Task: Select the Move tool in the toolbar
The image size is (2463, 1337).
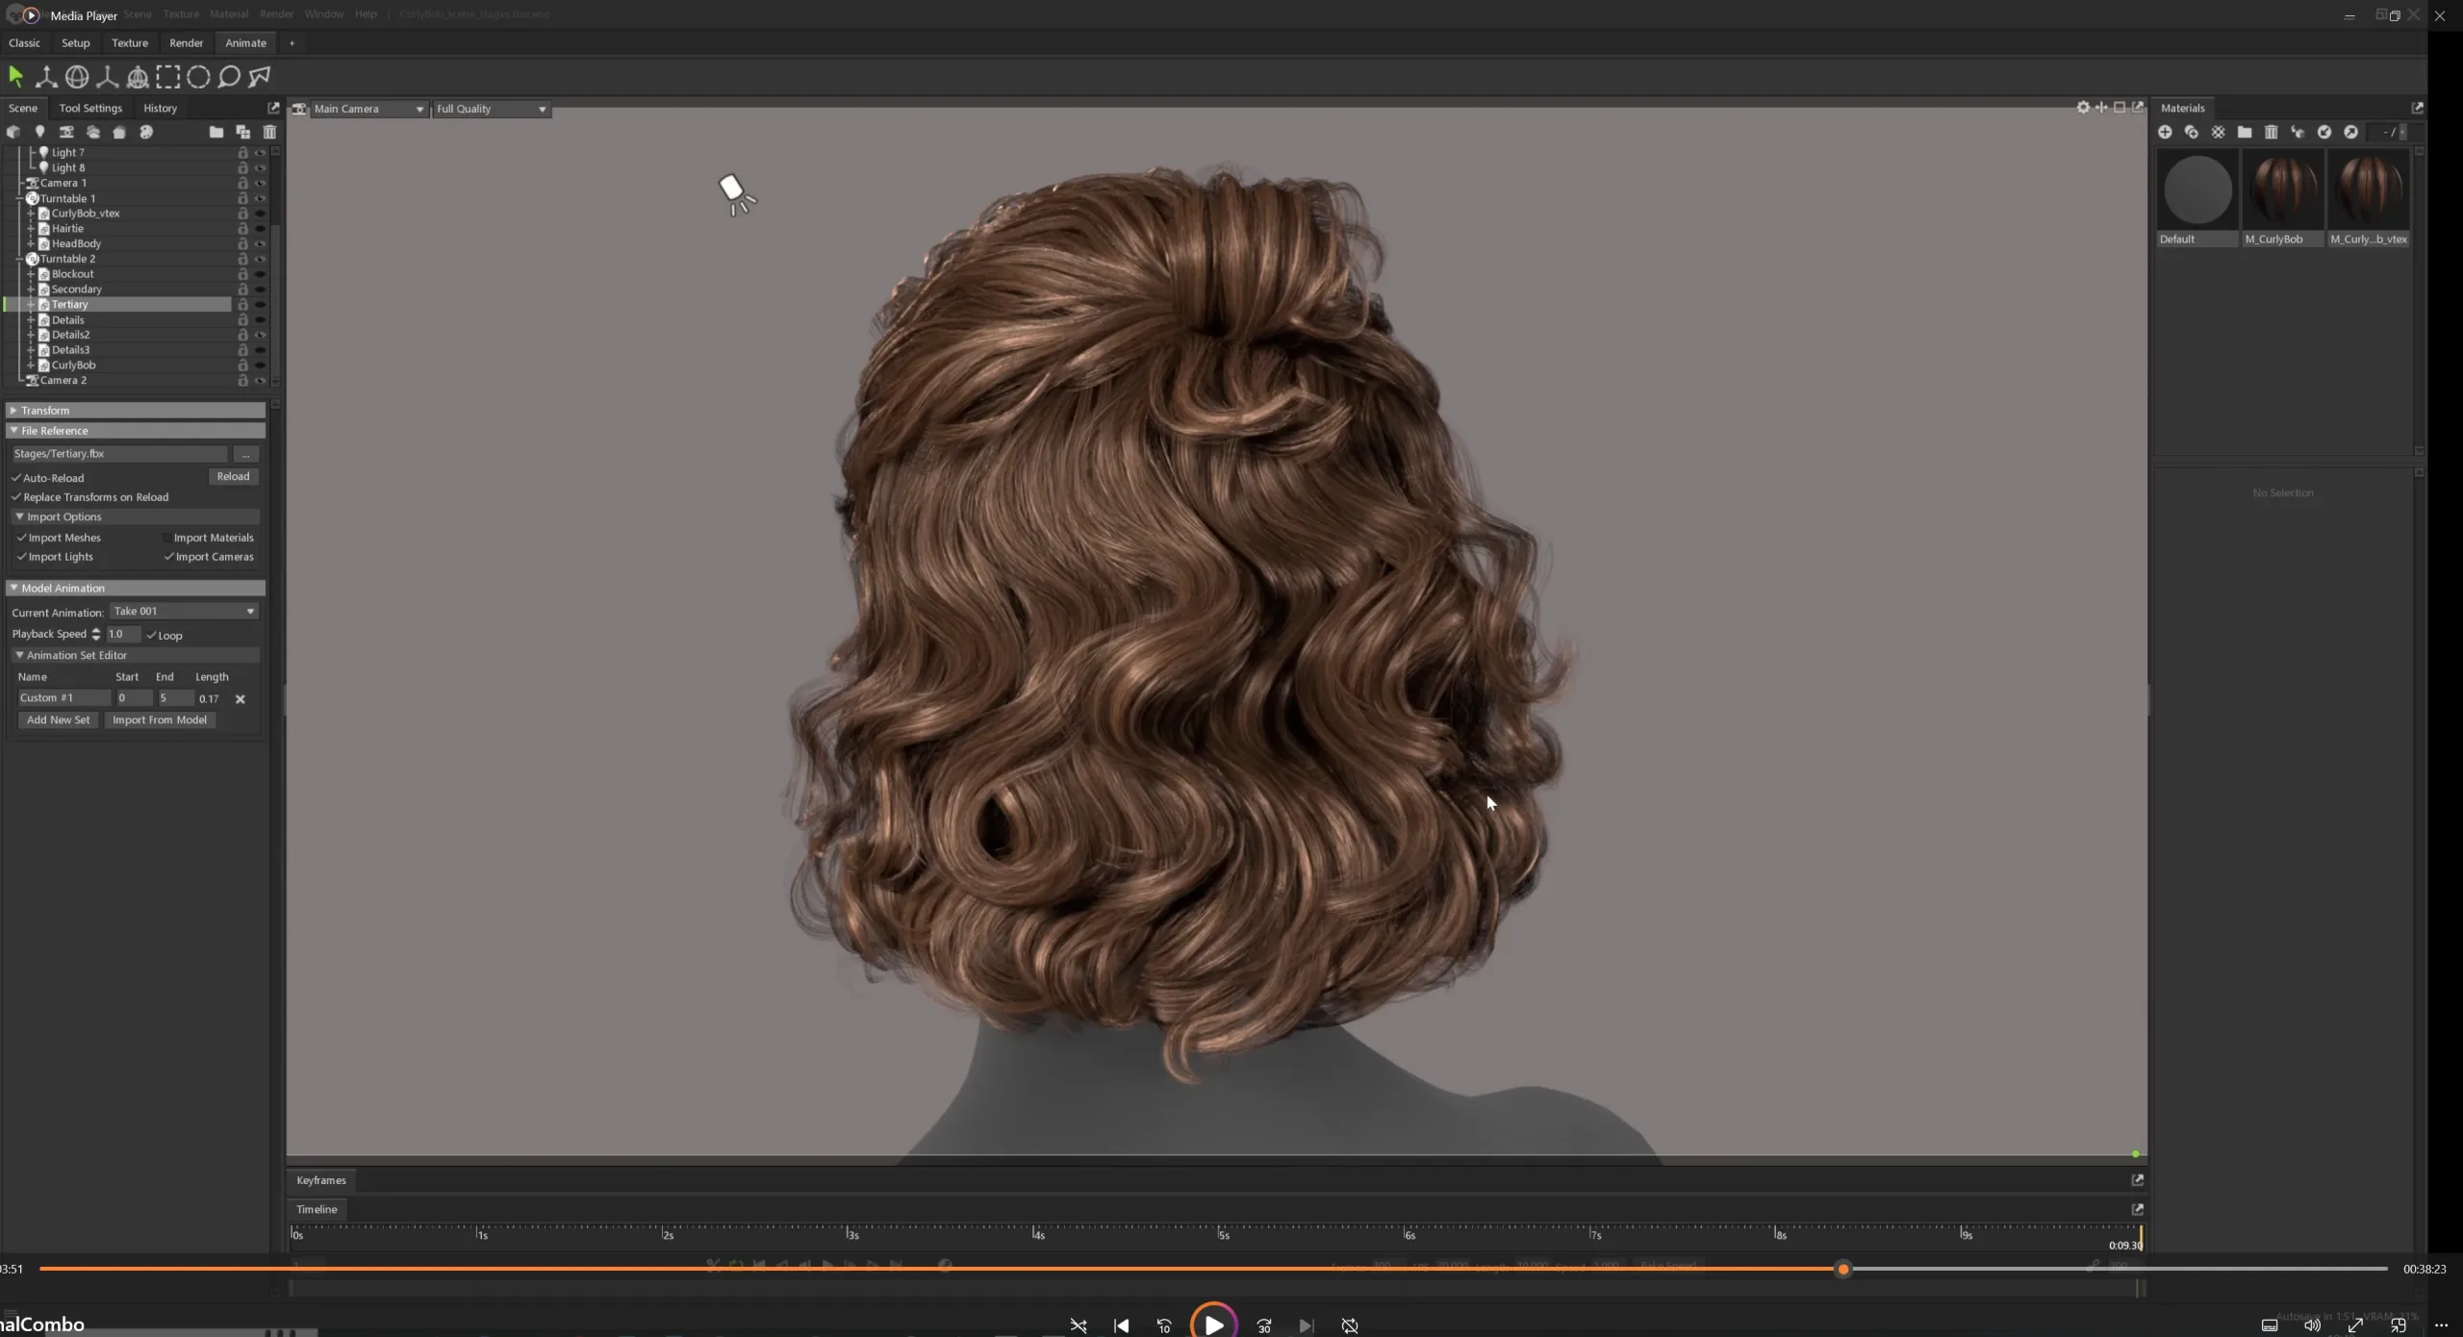Action: coord(45,77)
